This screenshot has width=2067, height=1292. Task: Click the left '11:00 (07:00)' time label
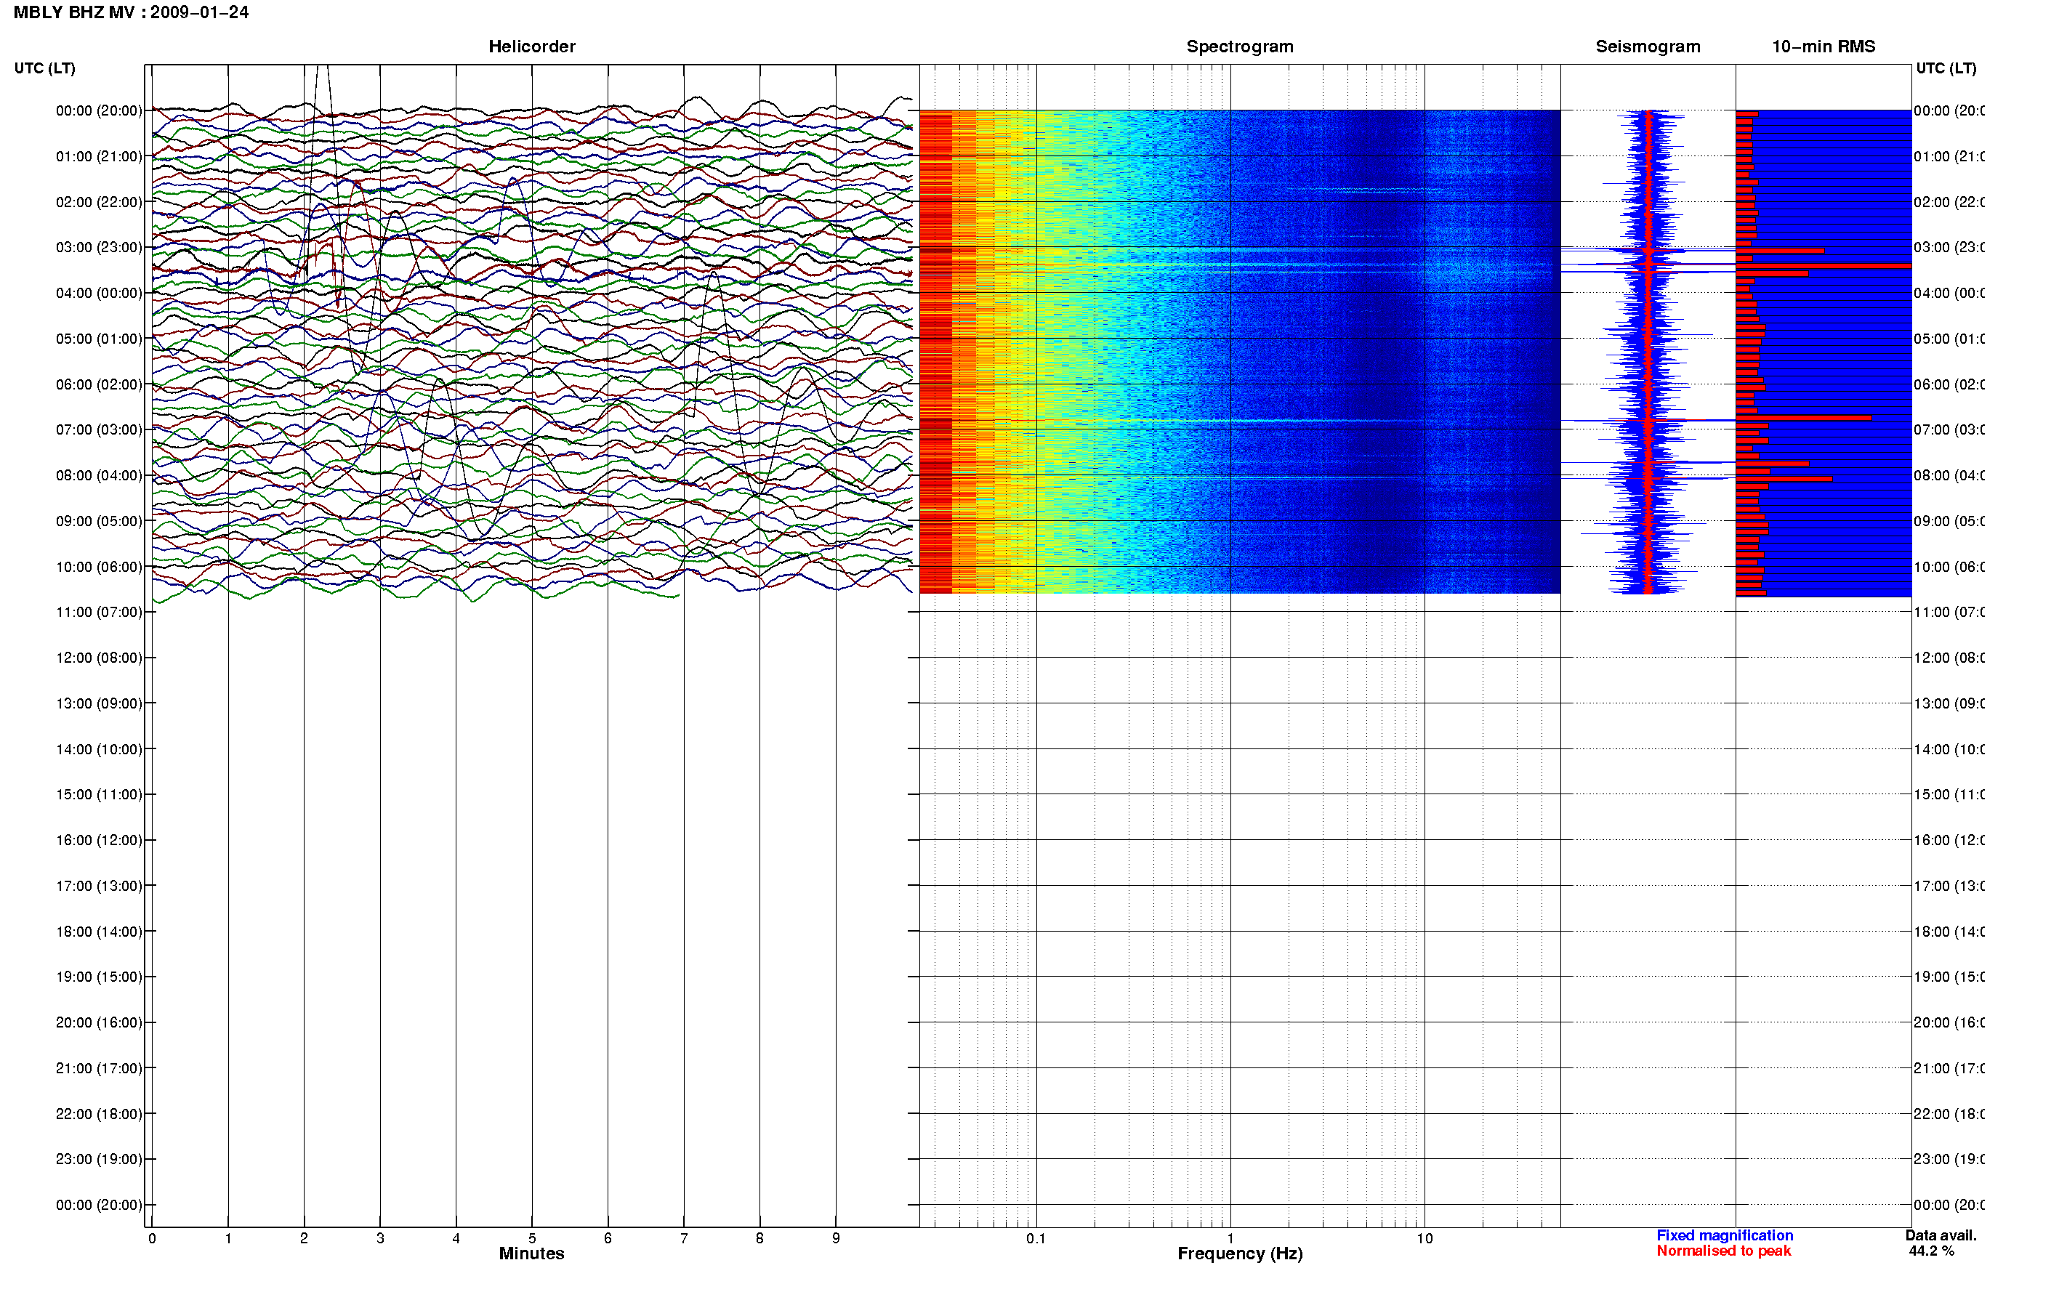[99, 612]
